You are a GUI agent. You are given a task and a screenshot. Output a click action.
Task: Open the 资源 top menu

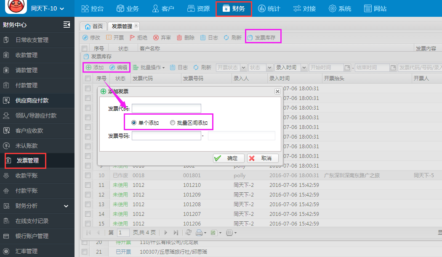198,9
